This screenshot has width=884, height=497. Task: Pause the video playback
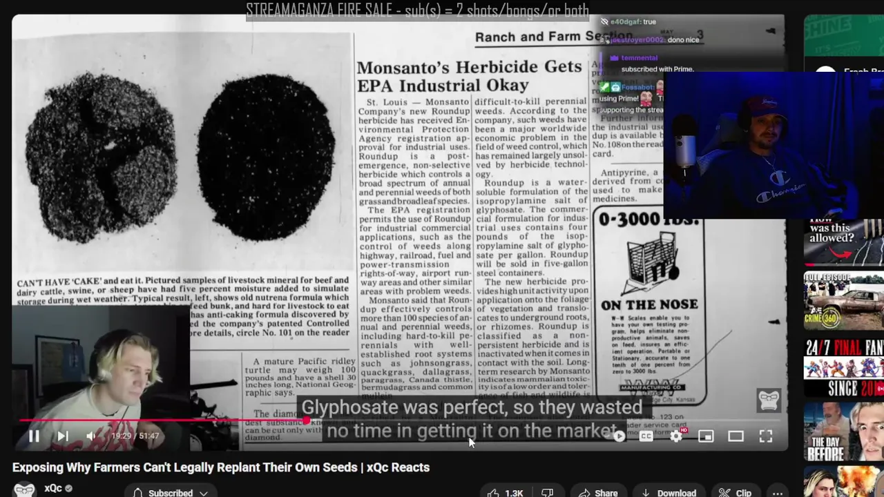point(34,436)
